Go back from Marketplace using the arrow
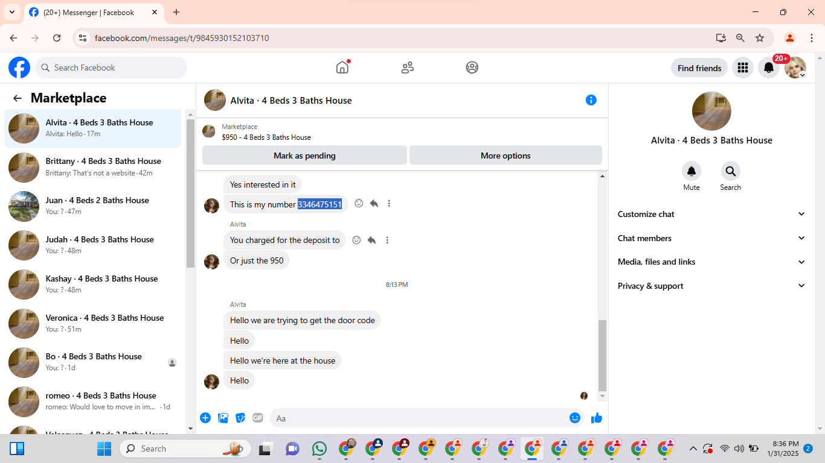Viewport: 825px width, 463px height. (18, 98)
